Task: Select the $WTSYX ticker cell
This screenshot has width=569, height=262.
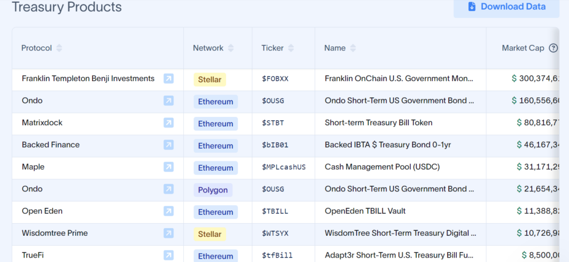Action: (275, 233)
